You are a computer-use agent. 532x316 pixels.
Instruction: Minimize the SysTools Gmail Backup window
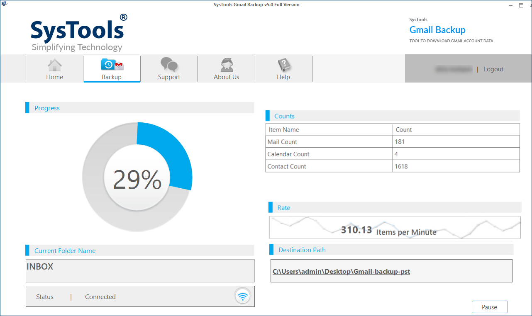point(510,5)
